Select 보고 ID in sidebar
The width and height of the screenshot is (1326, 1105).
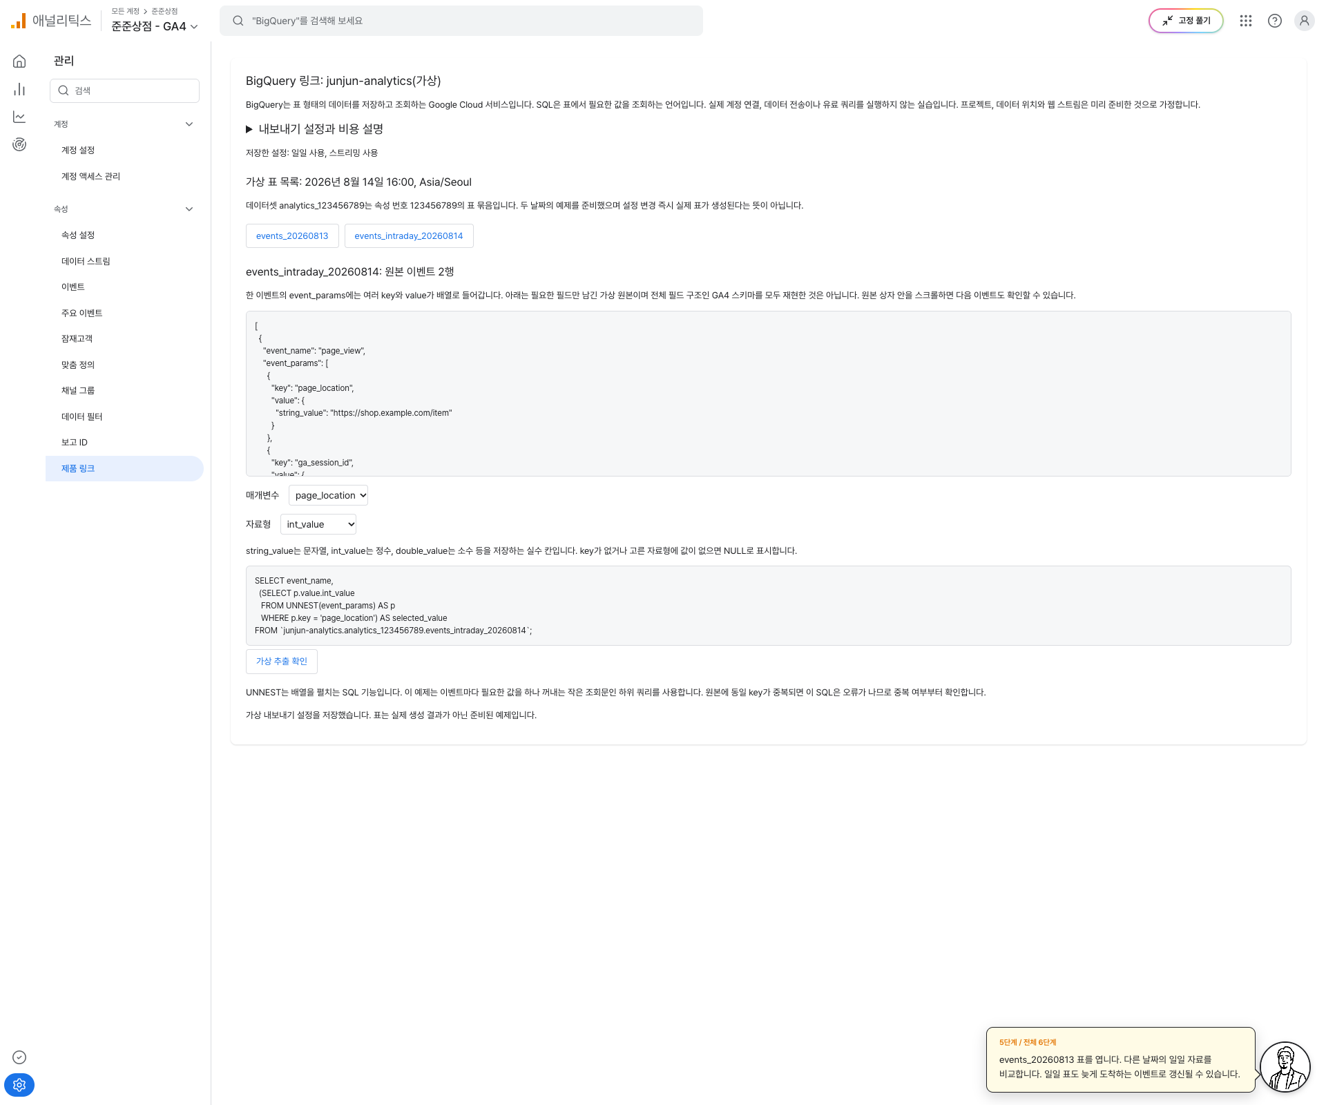coord(124,442)
